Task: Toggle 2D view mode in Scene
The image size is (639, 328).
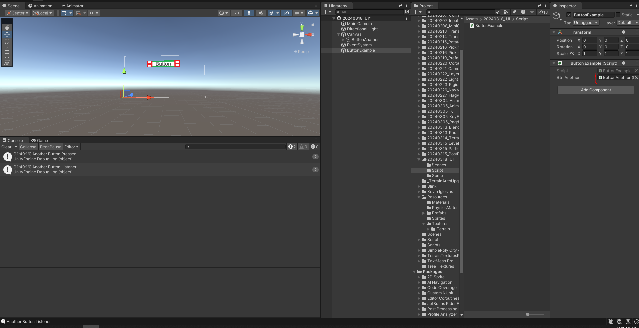Action: (x=237, y=13)
